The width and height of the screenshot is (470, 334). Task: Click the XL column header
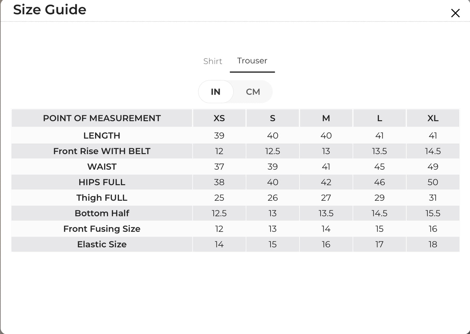click(x=433, y=118)
